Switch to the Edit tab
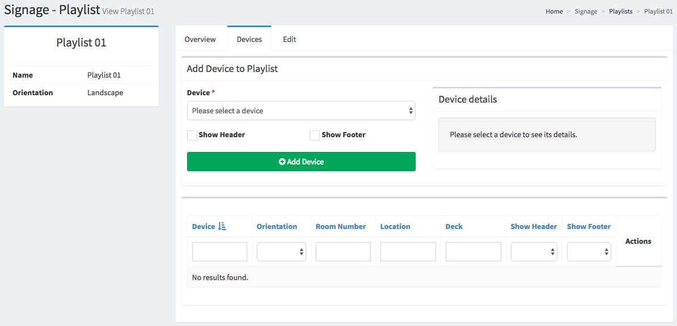 (290, 39)
